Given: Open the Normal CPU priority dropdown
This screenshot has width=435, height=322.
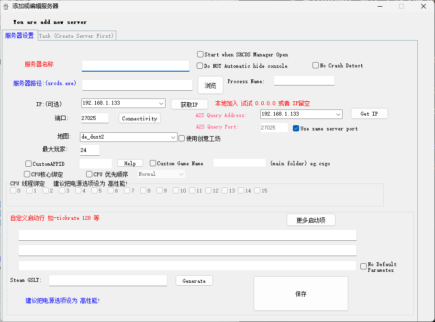Looking at the screenshot, I should point(182,174).
